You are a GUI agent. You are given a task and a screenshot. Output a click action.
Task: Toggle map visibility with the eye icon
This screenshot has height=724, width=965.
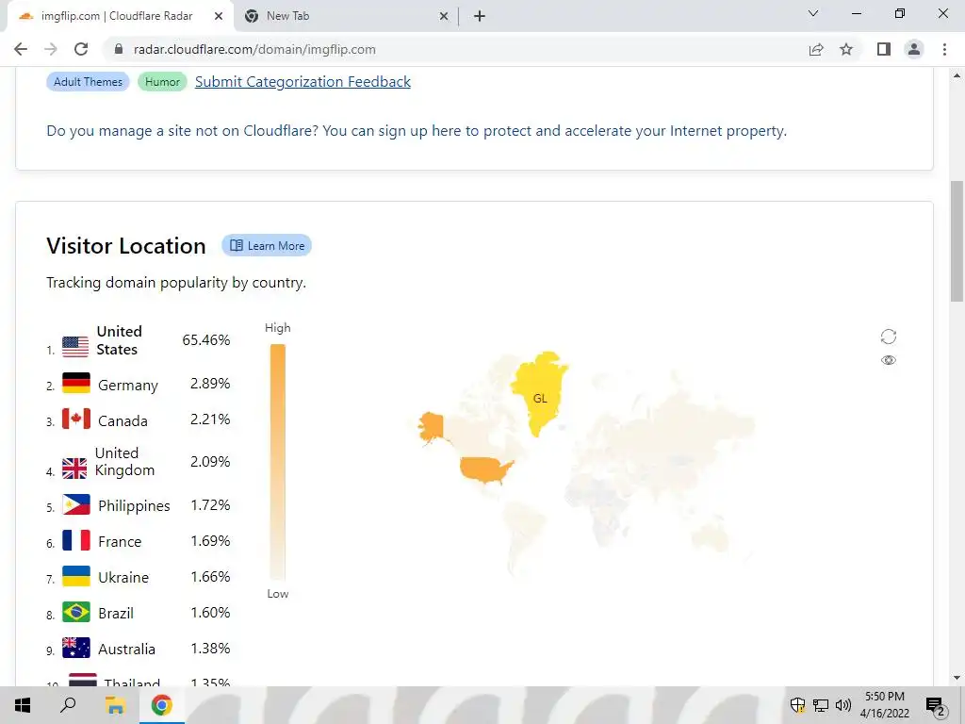[888, 360]
